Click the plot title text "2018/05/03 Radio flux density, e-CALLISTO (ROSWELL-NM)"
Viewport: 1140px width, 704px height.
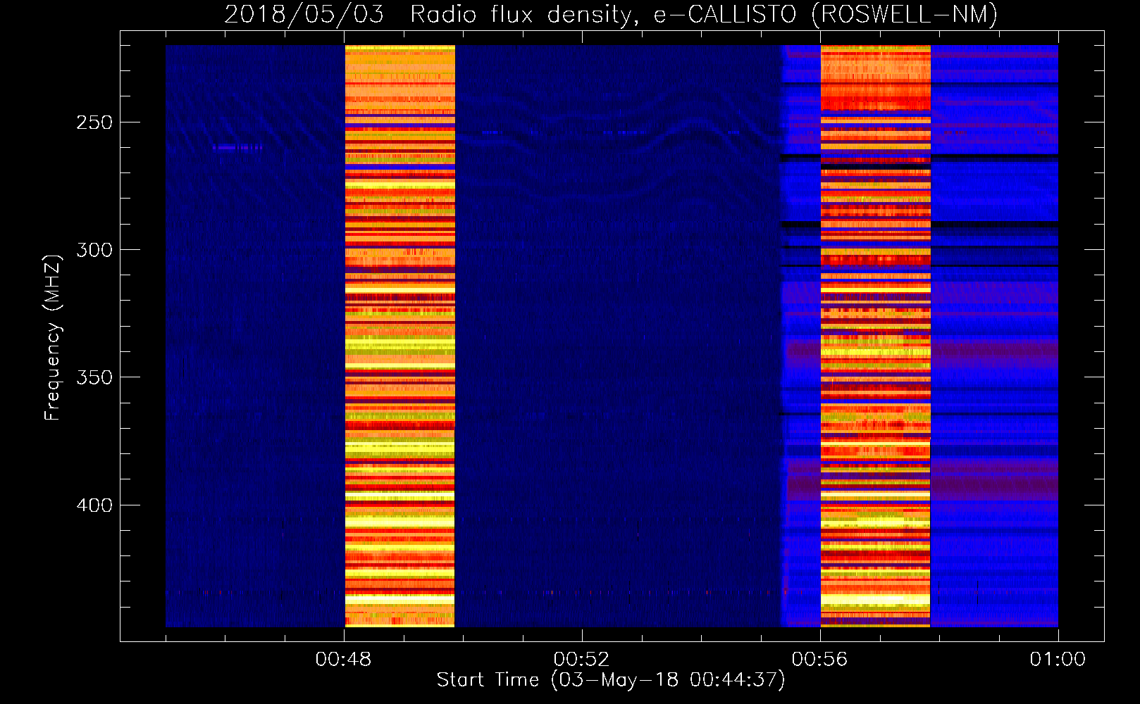pyautogui.click(x=611, y=14)
